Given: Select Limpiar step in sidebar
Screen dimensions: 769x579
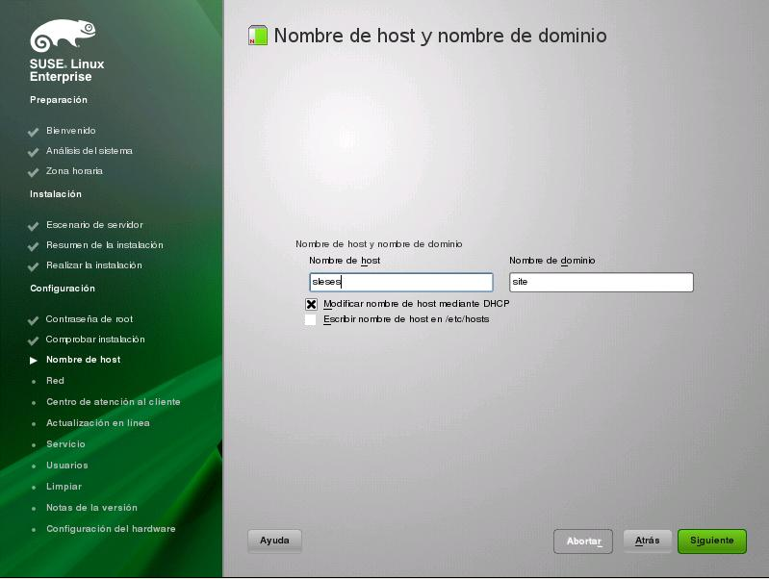Looking at the screenshot, I should [64, 487].
